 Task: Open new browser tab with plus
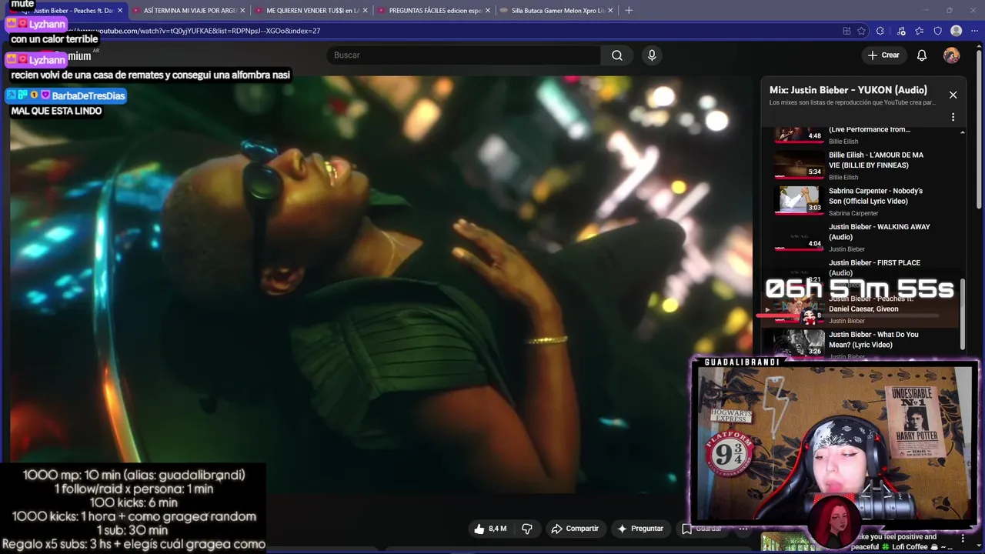[x=629, y=10]
